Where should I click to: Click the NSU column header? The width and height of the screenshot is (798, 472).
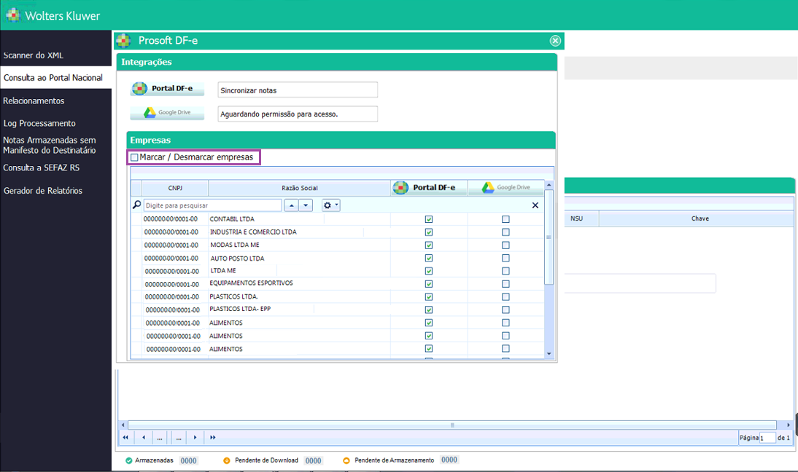[x=576, y=219]
